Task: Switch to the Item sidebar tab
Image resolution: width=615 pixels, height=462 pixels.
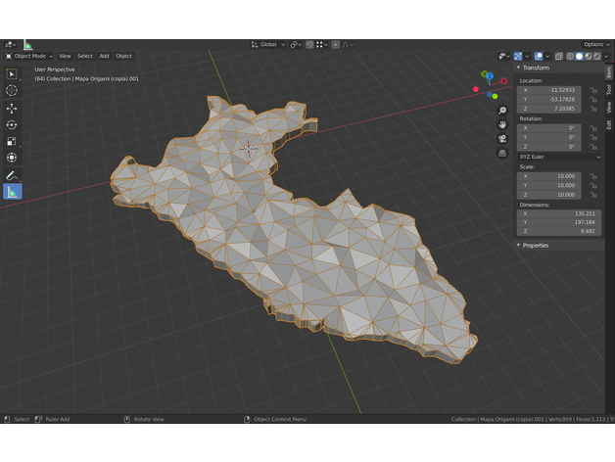Action: 609,71
